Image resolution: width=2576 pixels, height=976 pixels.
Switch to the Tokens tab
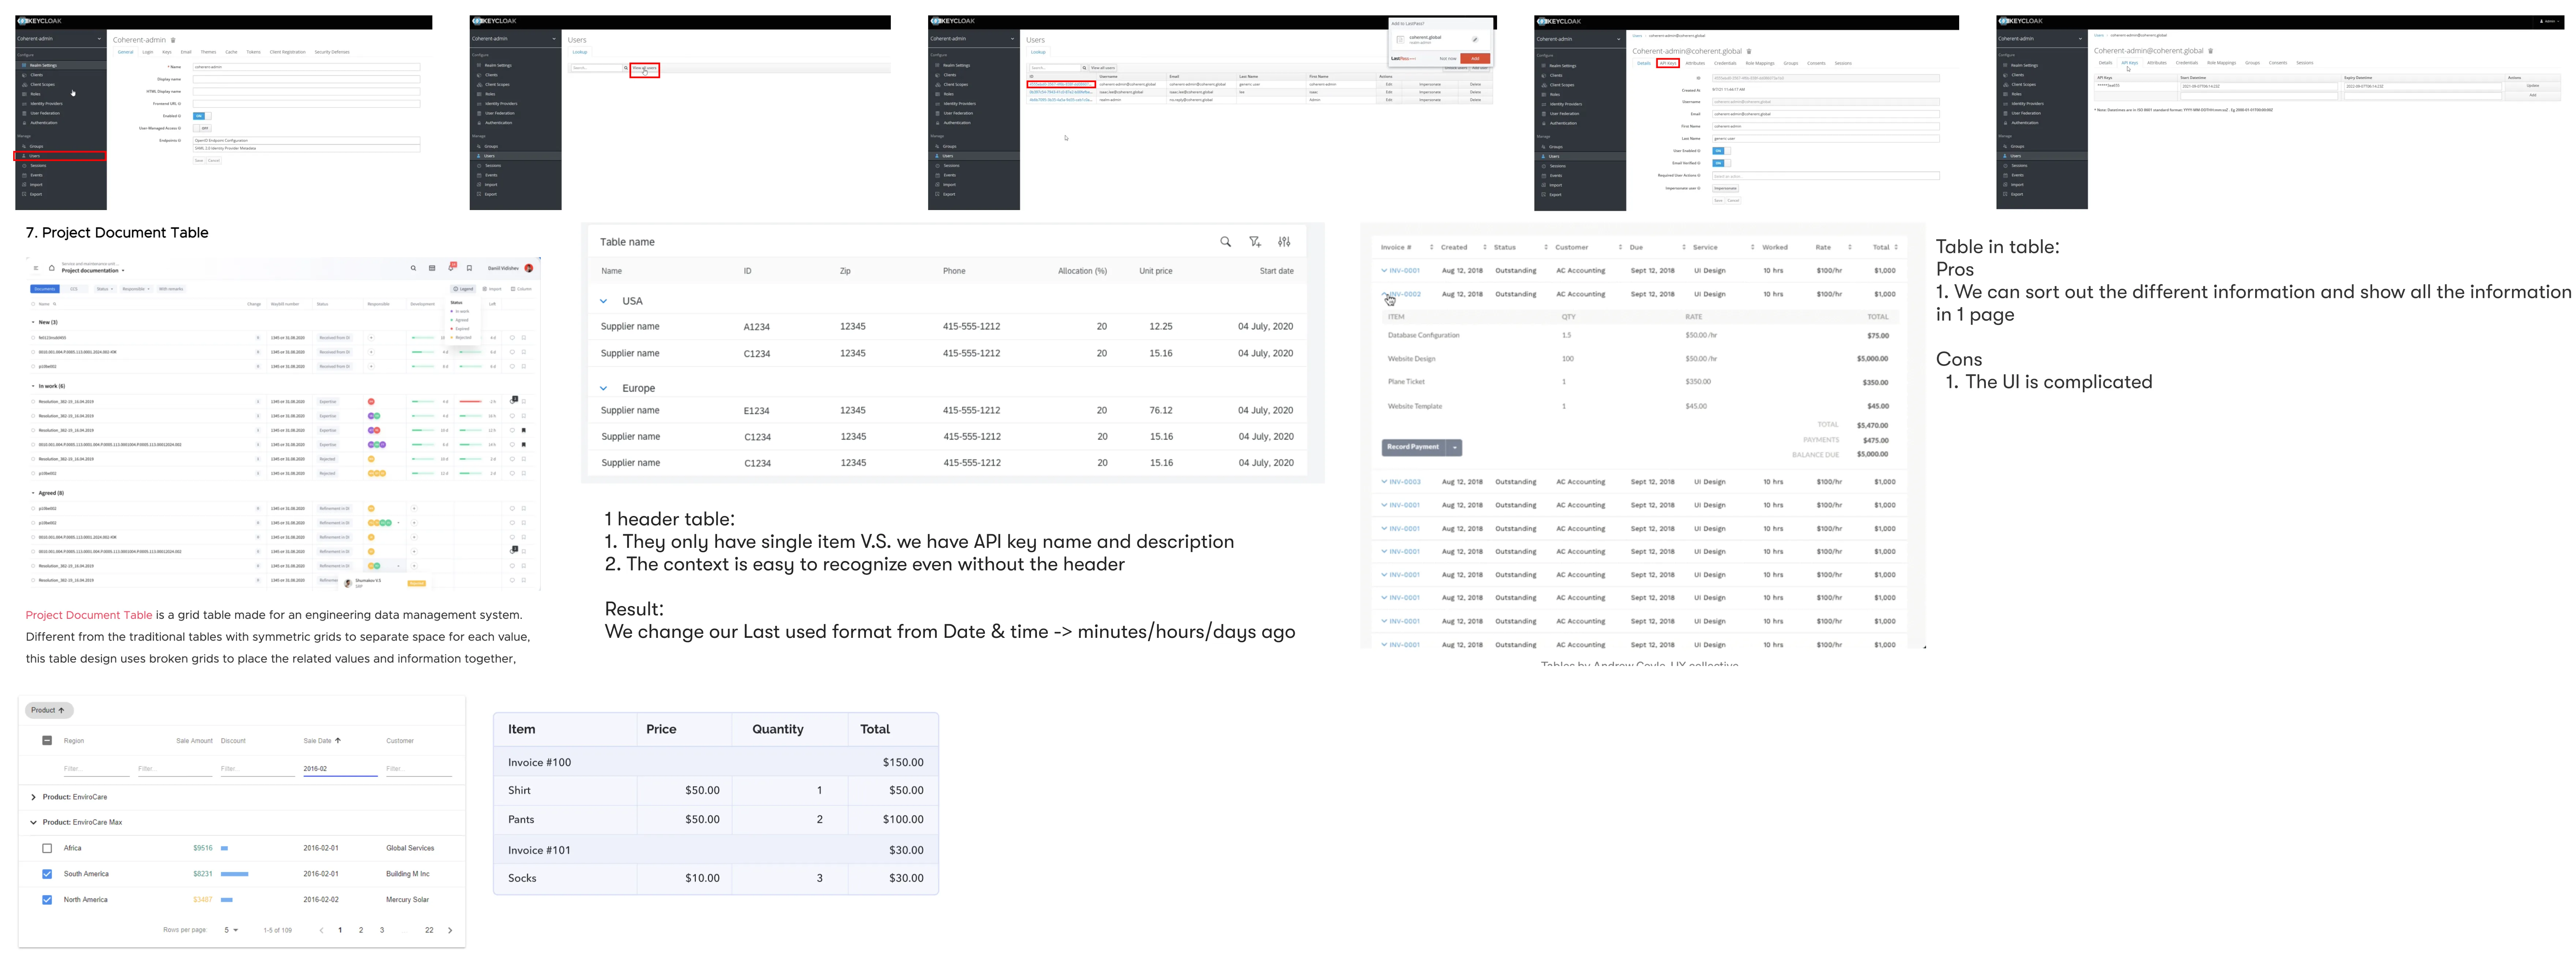[x=253, y=52]
